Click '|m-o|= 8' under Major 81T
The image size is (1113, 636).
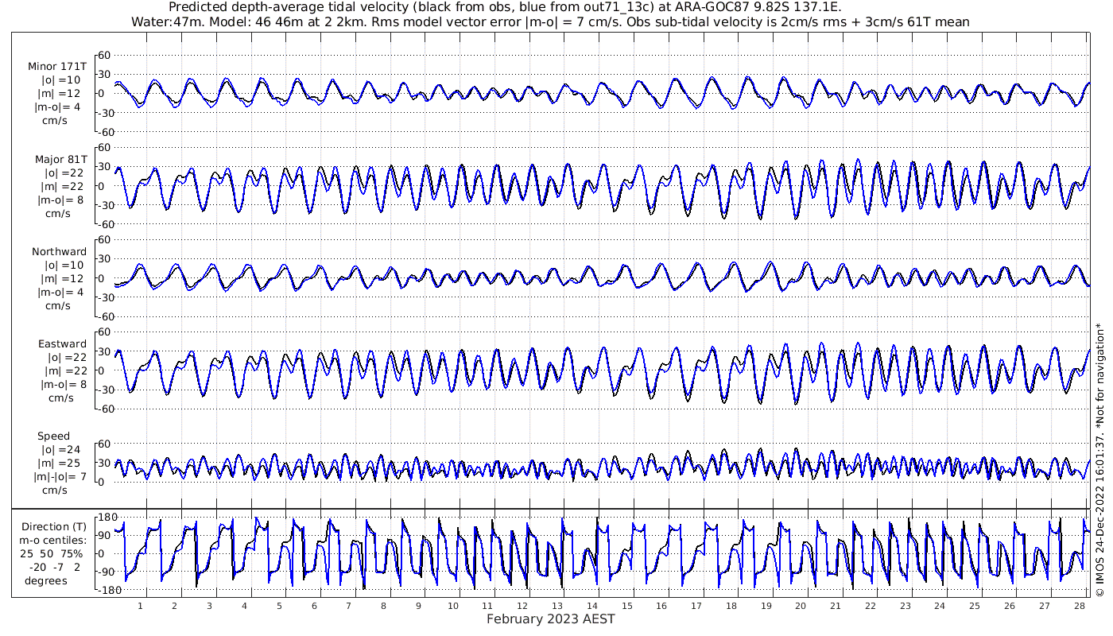click(61, 200)
